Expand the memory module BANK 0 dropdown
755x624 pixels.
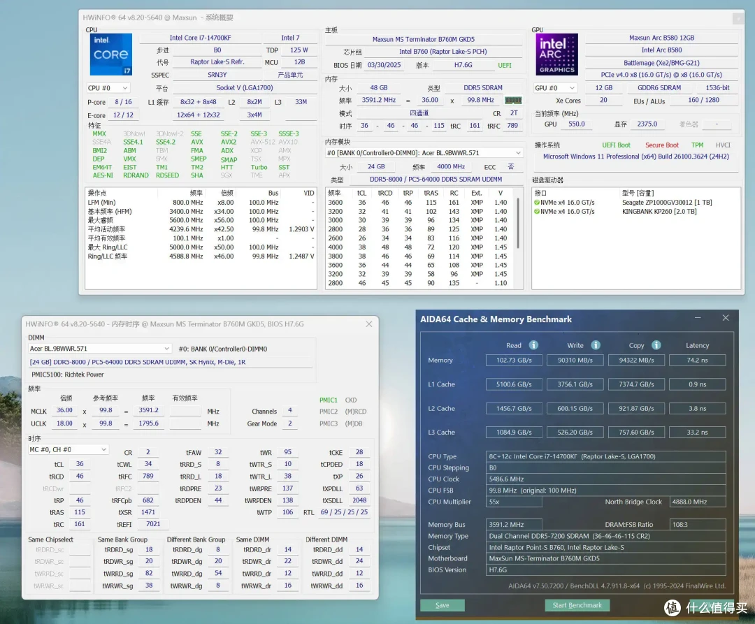424,153
